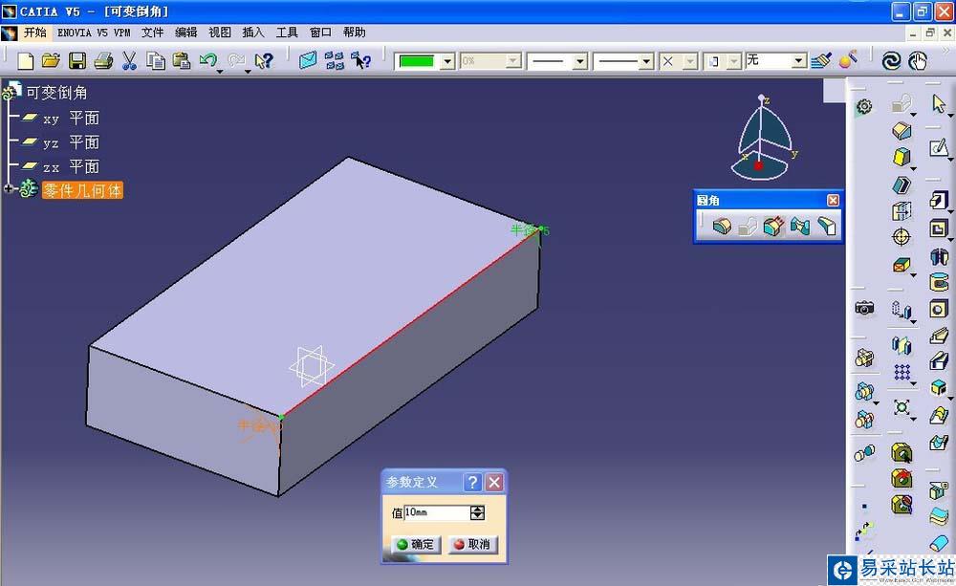Select the Thick Surface icon
Image resolution: width=956 pixels, height=586 pixels.
pyautogui.click(x=939, y=516)
